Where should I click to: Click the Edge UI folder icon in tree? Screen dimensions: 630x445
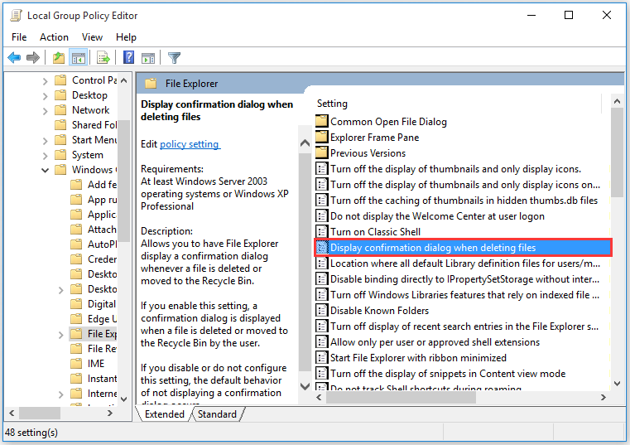pyautogui.click(x=76, y=319)
